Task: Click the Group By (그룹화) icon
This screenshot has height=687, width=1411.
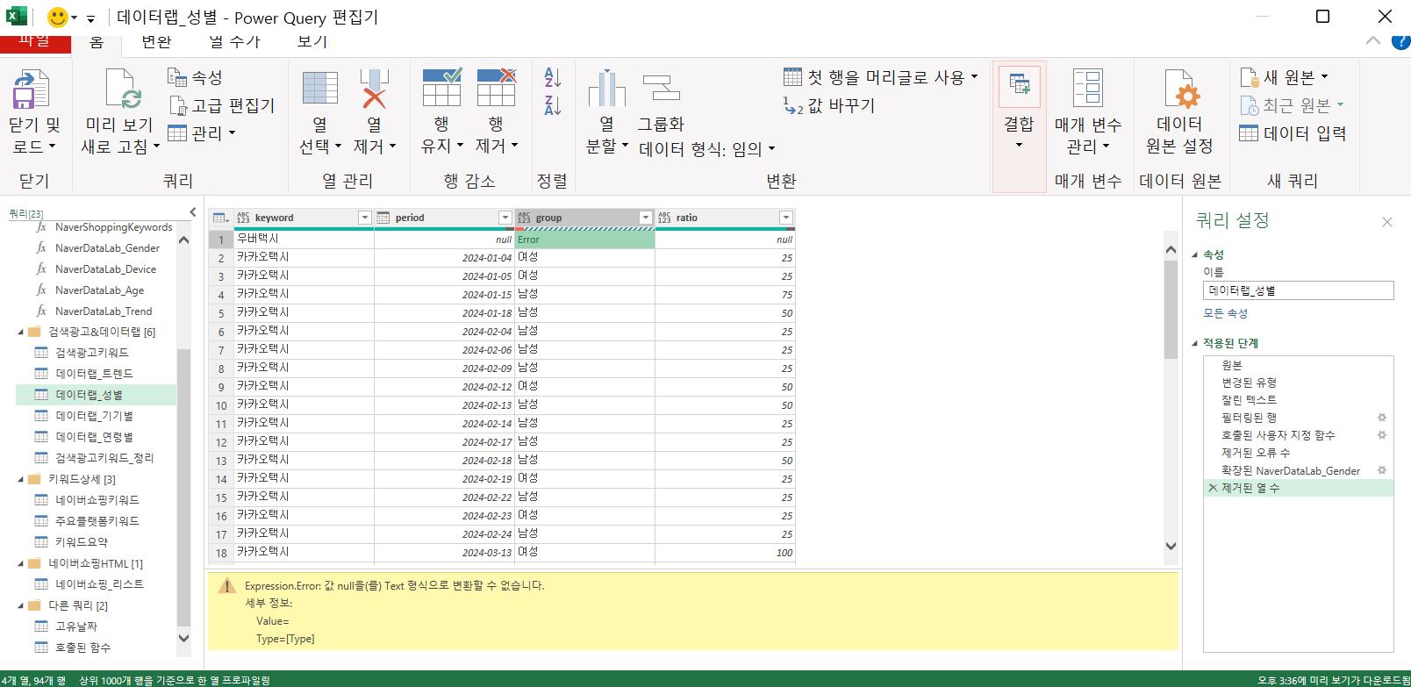Action: pyautogui.click(x=661, y=89)
